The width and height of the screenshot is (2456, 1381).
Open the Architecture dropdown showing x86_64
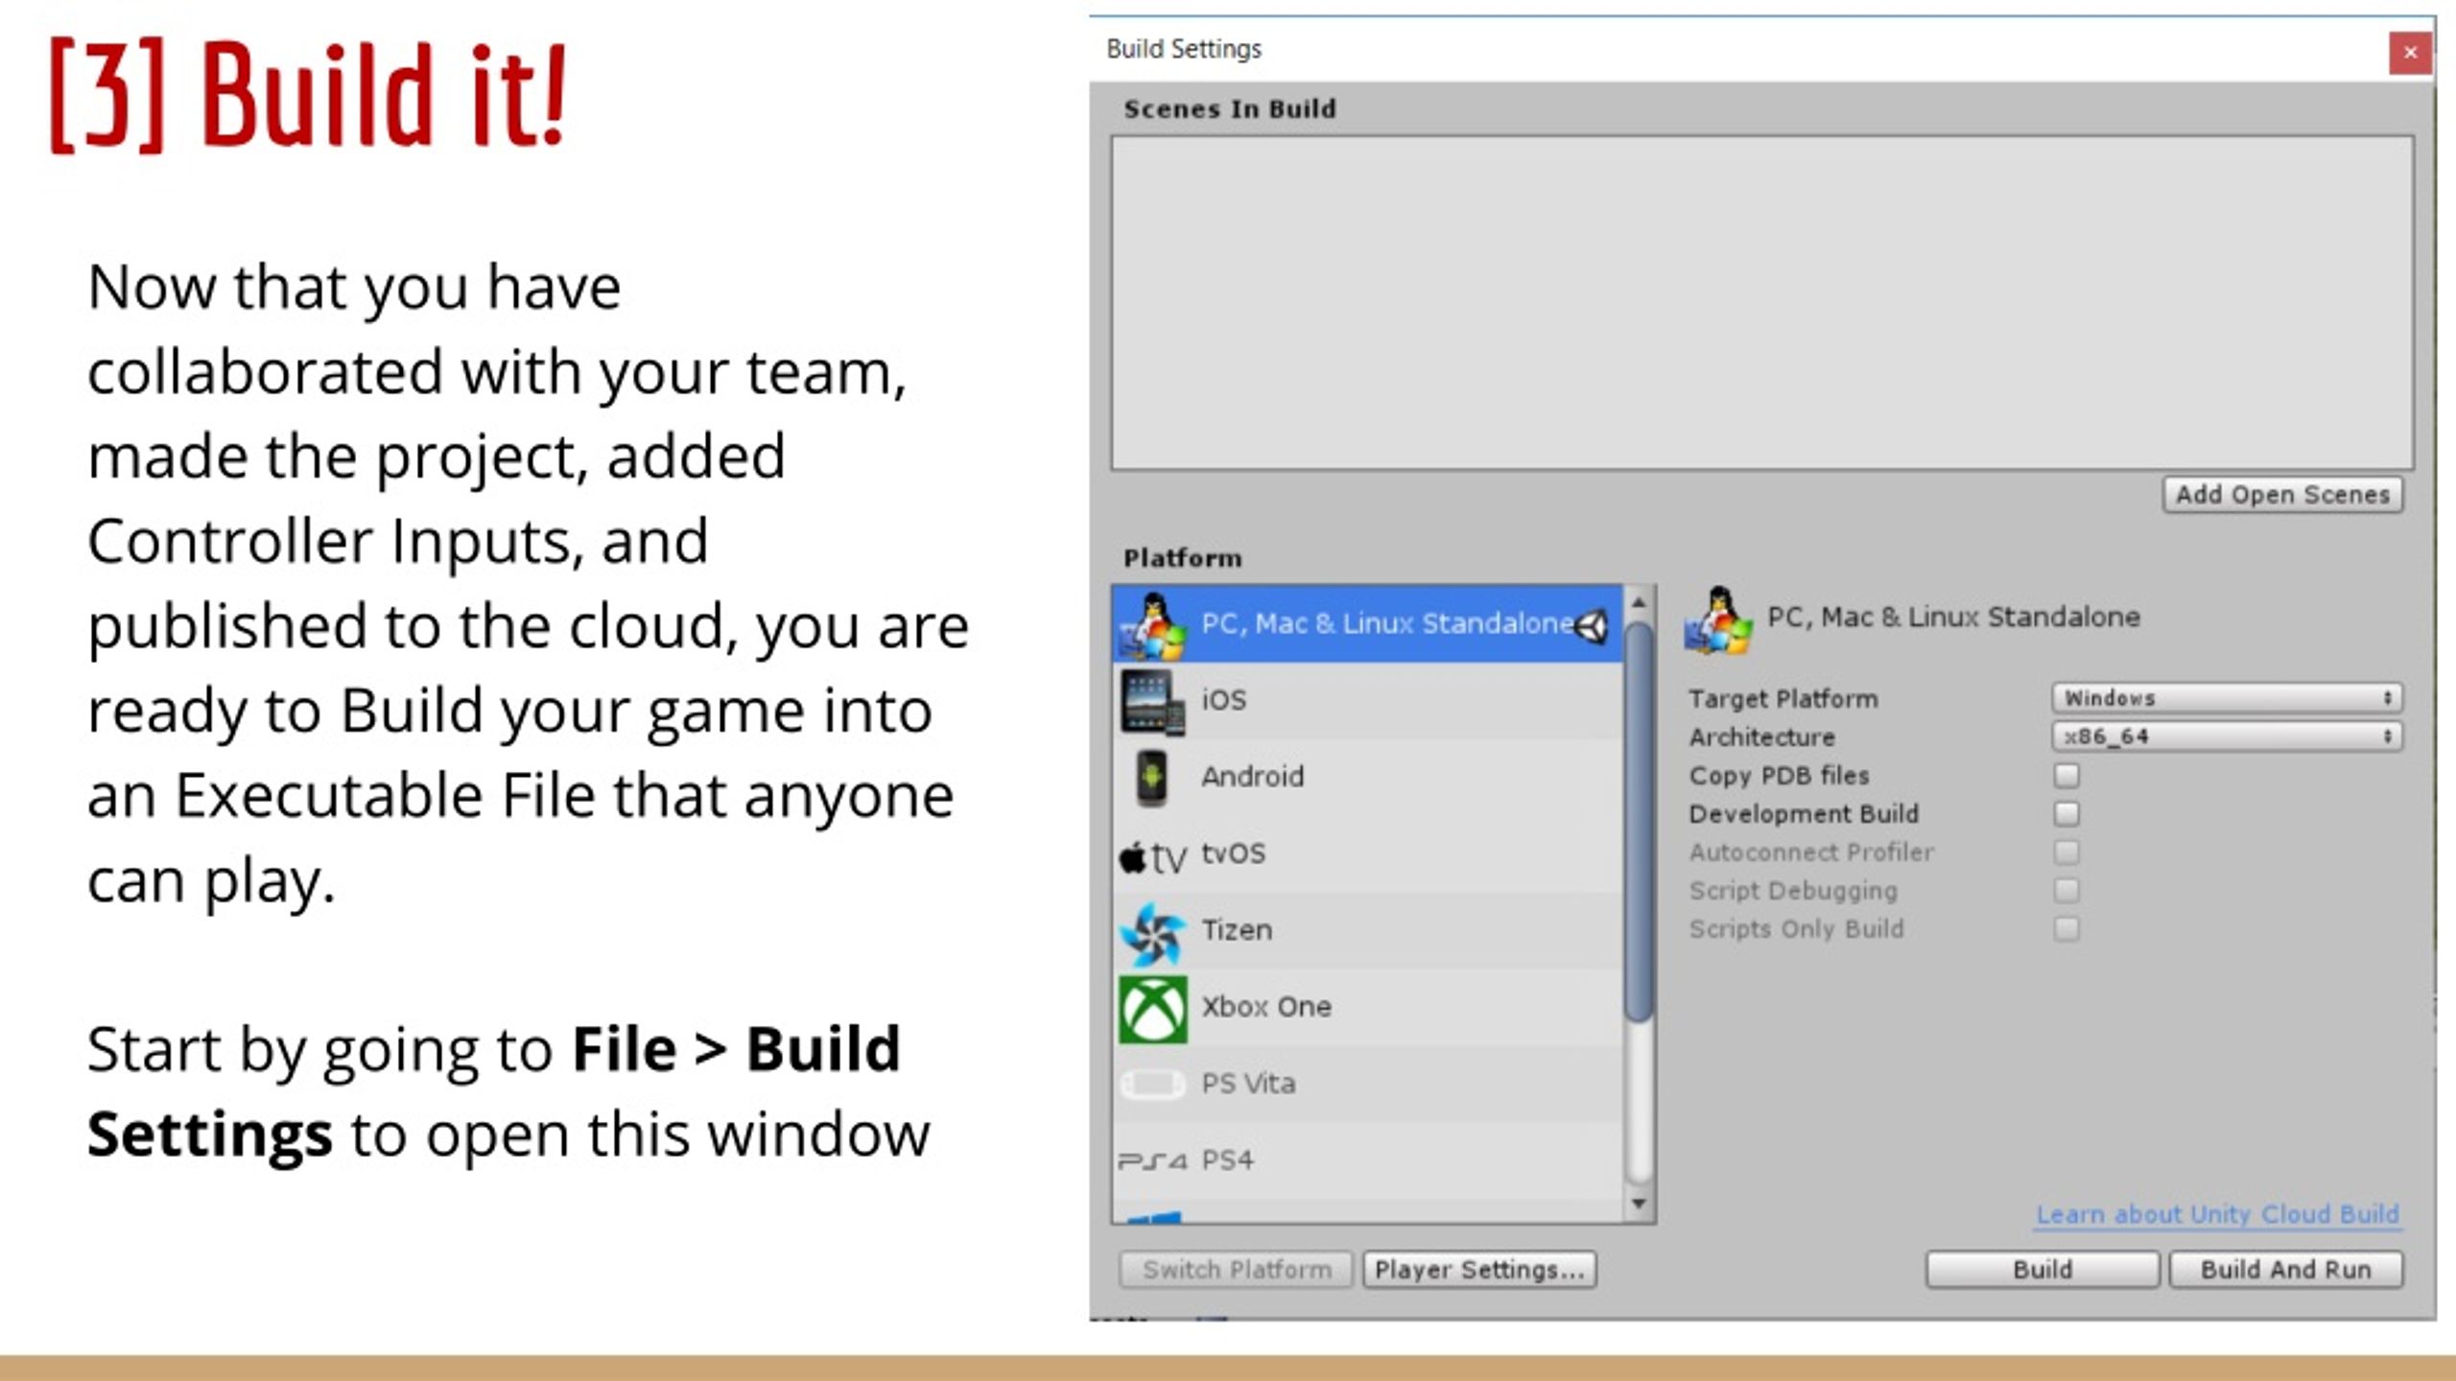click(x=2227, y=737)
